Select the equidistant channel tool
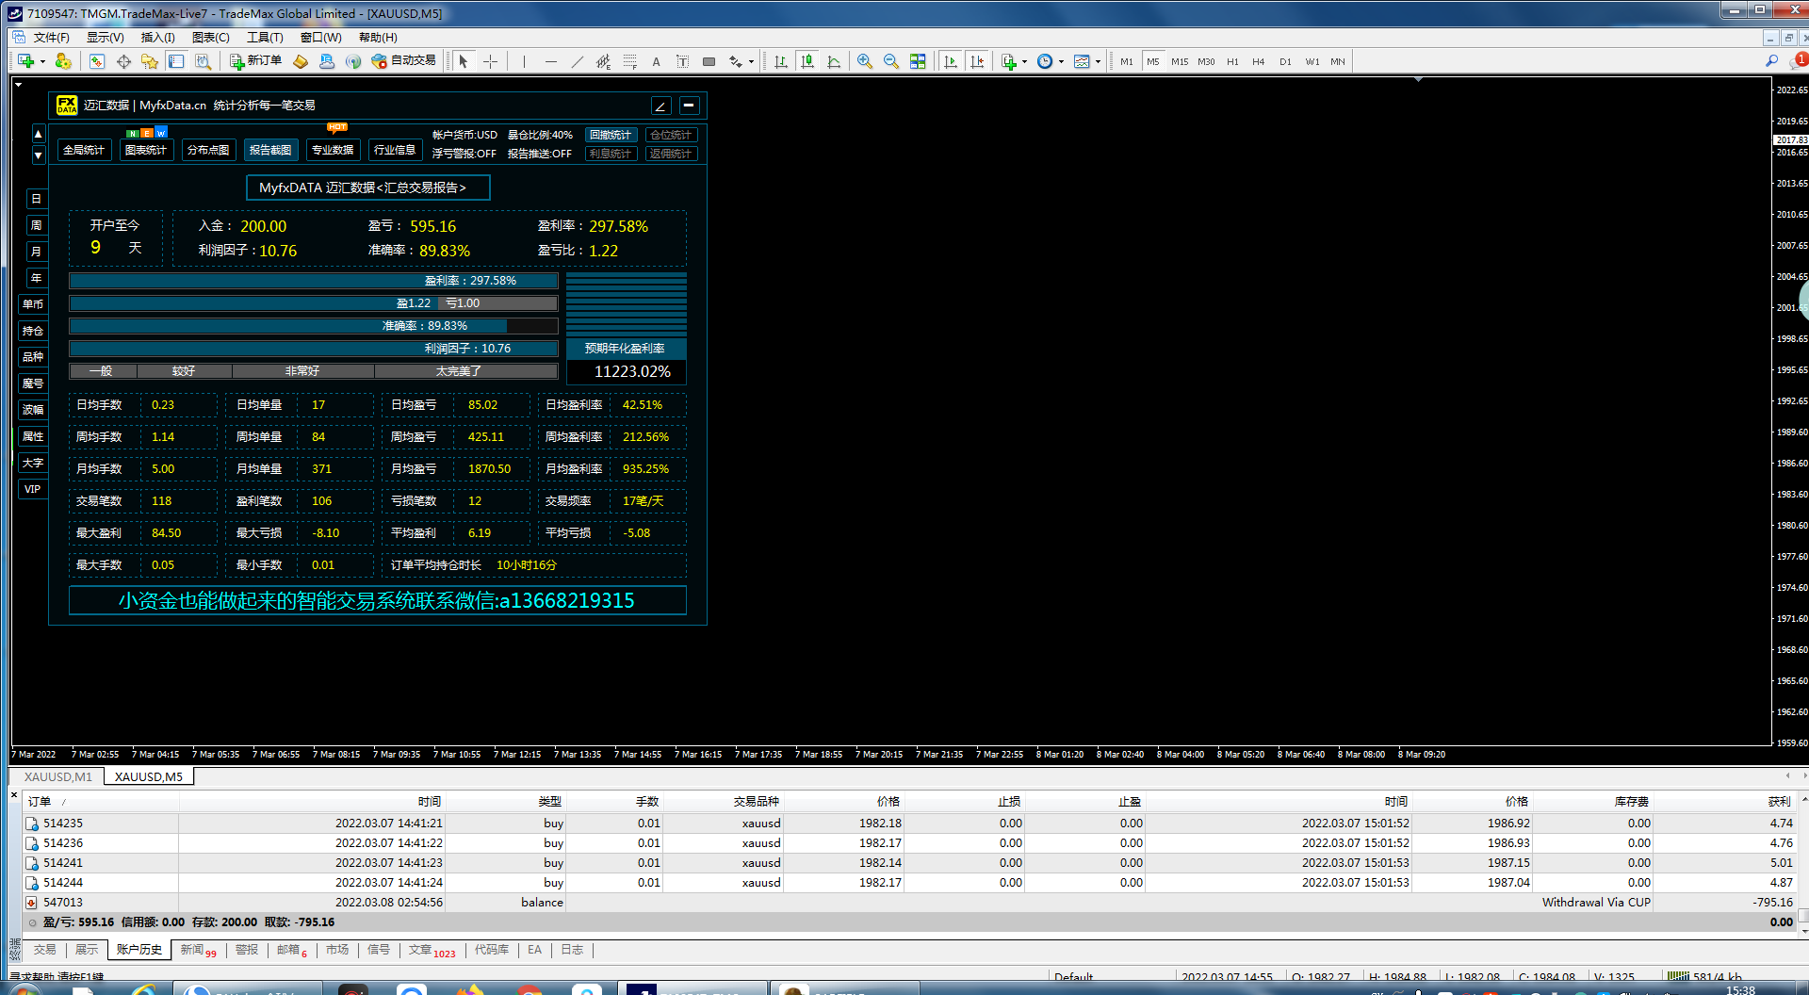 click(x=604, y=61)
